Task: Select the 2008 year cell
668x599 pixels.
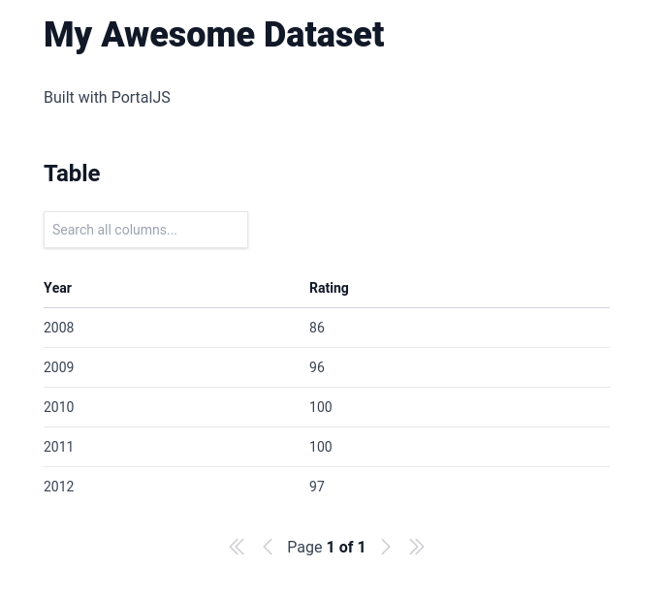Action: [59, 328]
